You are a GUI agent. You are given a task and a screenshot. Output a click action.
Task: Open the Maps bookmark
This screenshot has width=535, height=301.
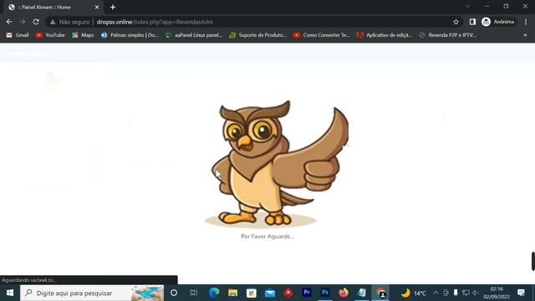pyautogui.click(x=83, y=35)
